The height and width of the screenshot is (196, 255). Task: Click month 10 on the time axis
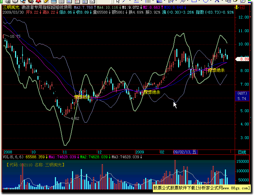click(x=33, y=152)
